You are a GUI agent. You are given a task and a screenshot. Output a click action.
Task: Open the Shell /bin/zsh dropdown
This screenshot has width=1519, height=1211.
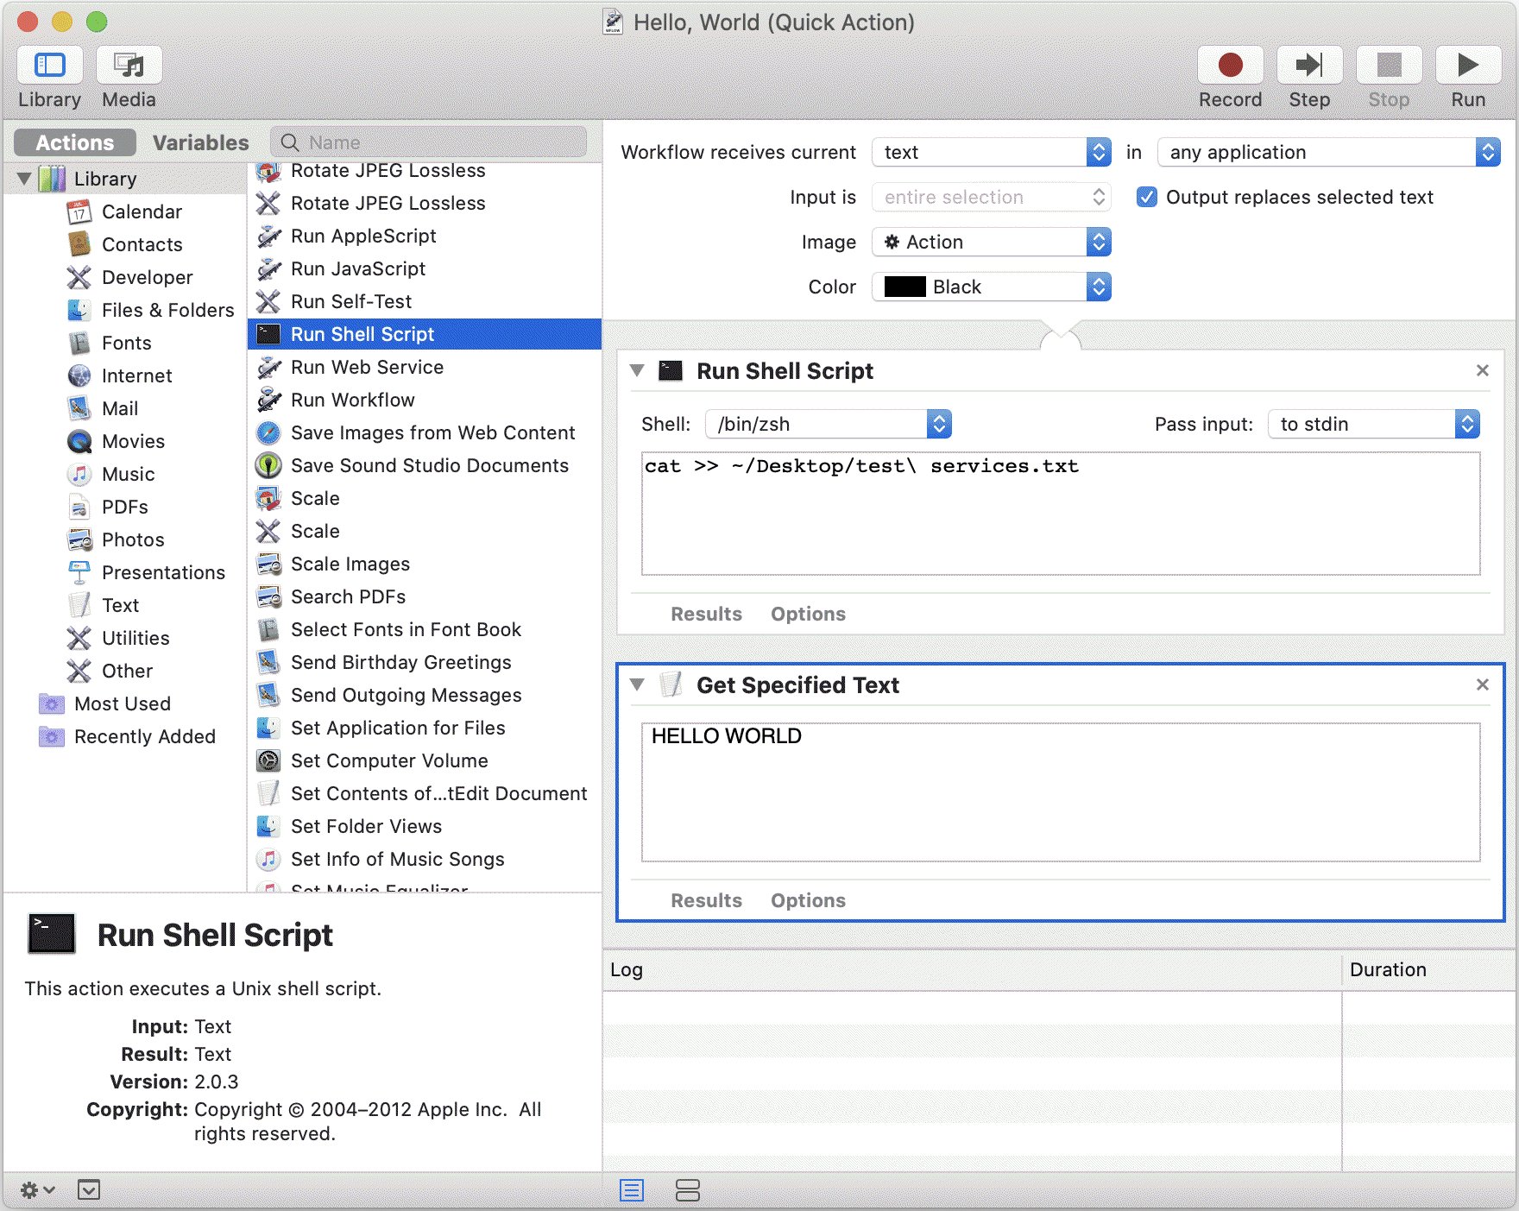(828, 425)
